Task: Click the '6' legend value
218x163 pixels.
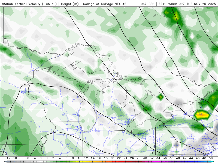Action: pos(66,158)
